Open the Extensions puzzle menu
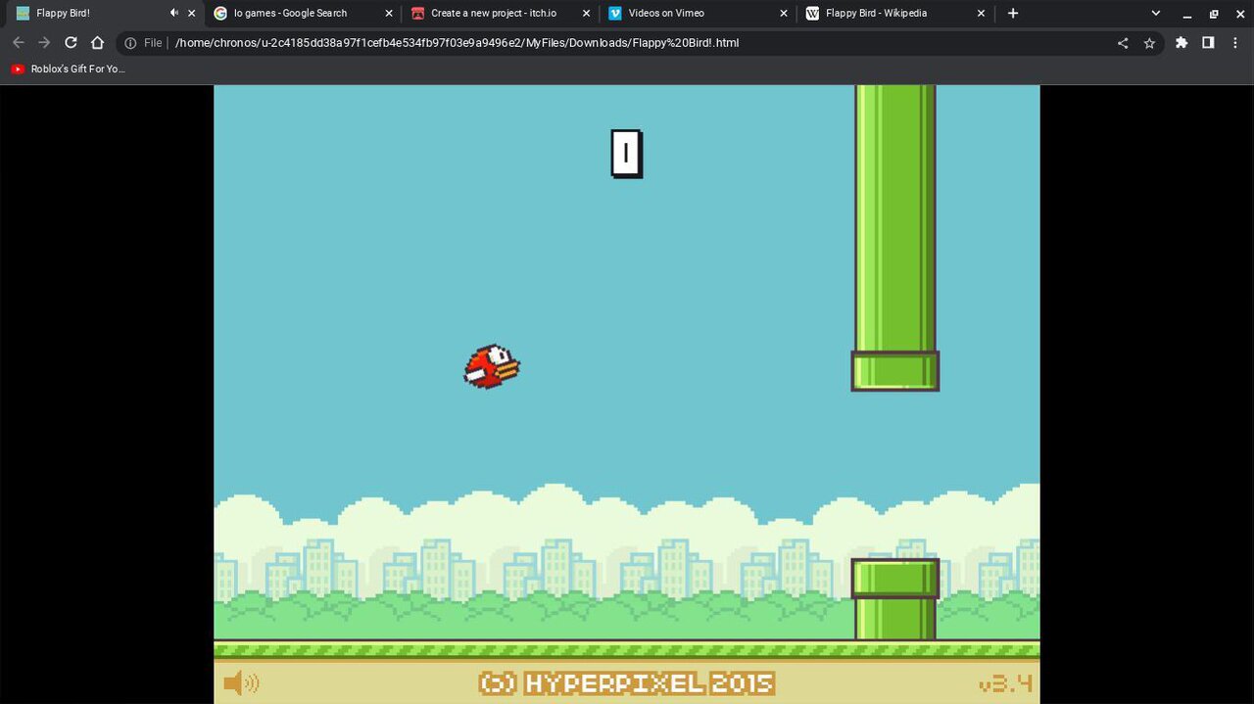This screenshot has width=1254, height=704. coord(1182,43)
